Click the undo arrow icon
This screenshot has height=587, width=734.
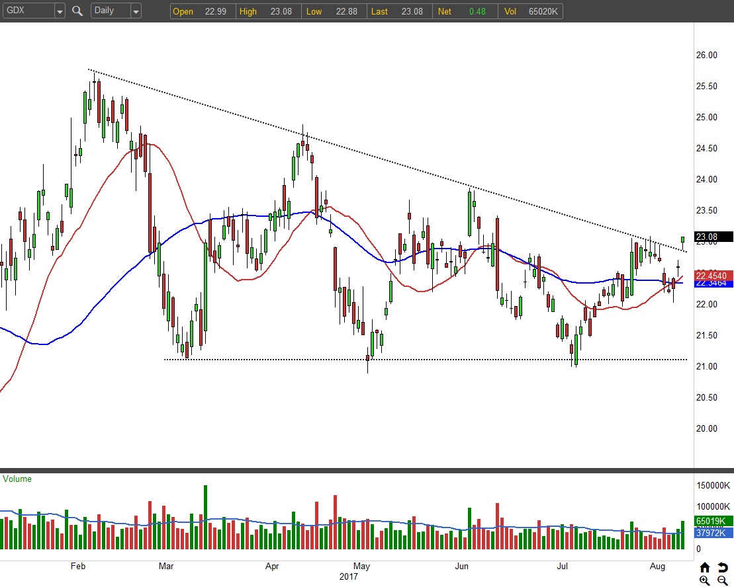pyautogui.click(x=723, y=567)
